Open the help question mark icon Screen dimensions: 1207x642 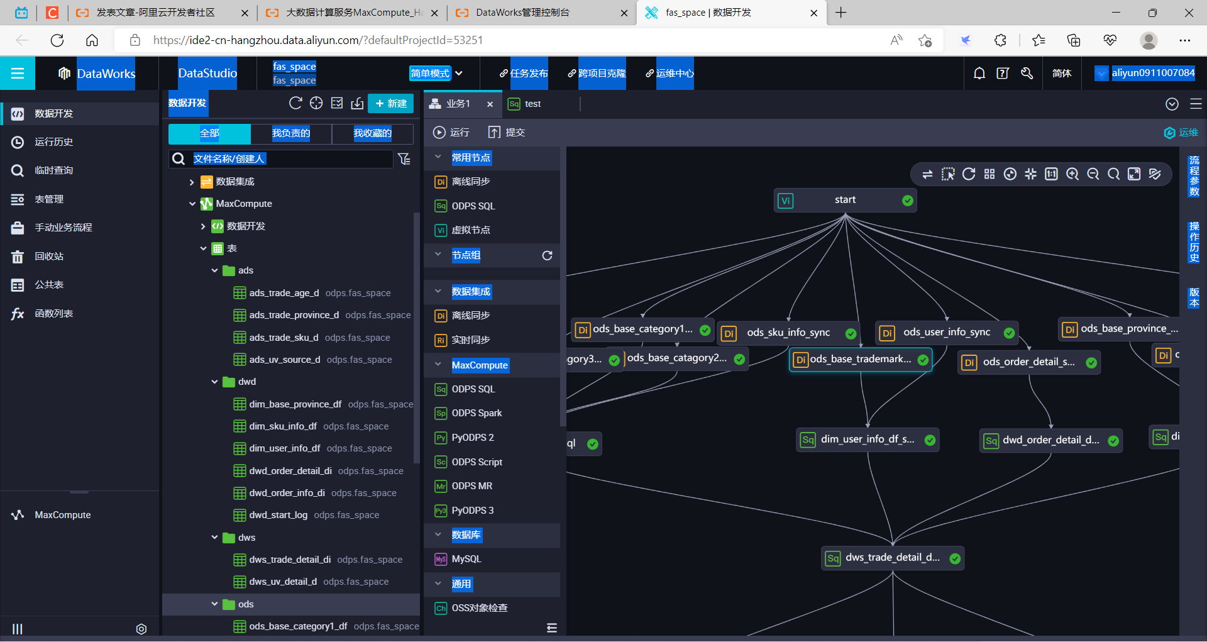(x=1003, y=74)
